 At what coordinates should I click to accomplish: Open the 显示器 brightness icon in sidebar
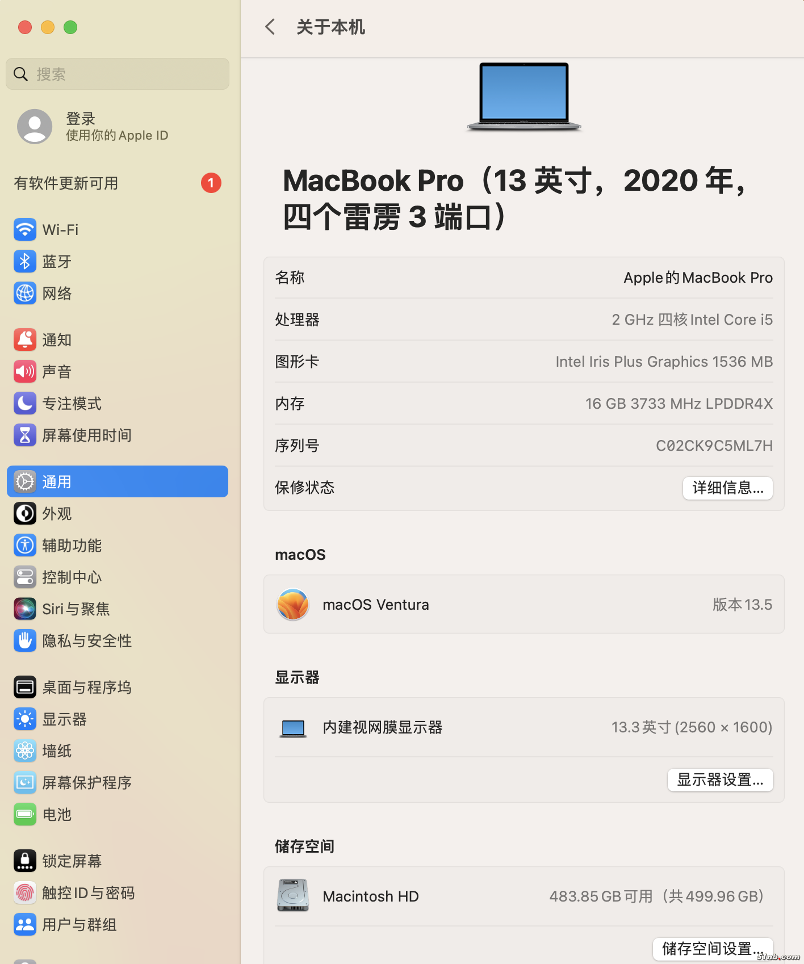[x=25, y=719]
